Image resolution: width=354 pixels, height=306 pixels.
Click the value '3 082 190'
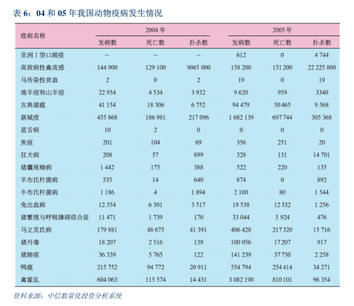click(241, 280)
